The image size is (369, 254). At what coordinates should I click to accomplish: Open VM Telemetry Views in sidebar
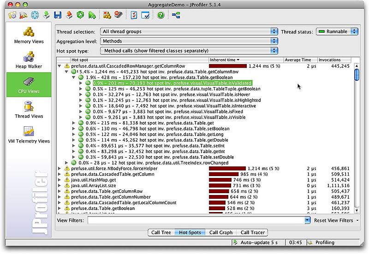[x=29, y=135]
